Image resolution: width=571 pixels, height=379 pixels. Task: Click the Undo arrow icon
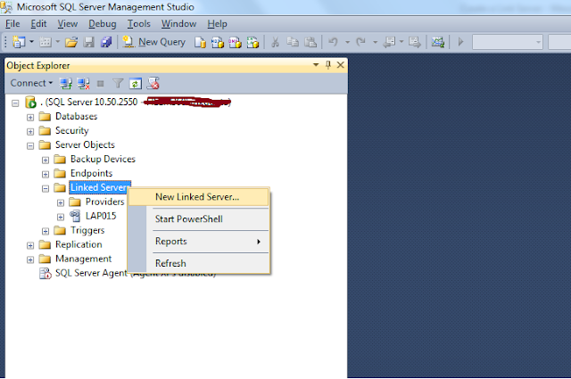pyautogui.click(x=333, y=42)
